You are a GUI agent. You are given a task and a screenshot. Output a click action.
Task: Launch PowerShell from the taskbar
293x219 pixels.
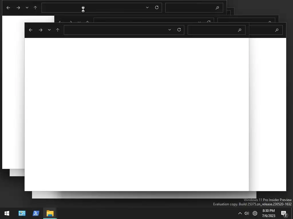pos(36,213)
